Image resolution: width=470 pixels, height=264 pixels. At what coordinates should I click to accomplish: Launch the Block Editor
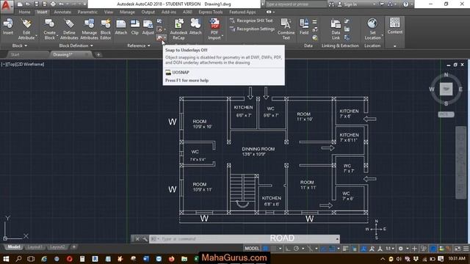pos(106,29)
